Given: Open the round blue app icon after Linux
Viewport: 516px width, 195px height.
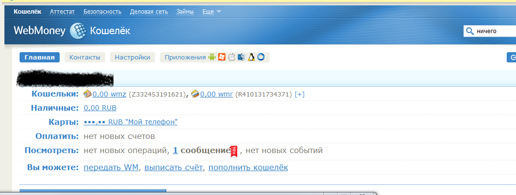Looking at the screenshot, I should (x=261, y=57).
